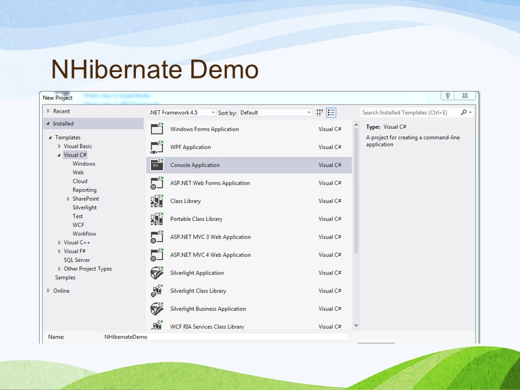Select the Web template category
Viewport: 520px width, 390px height.
click(x=78, y=172)
